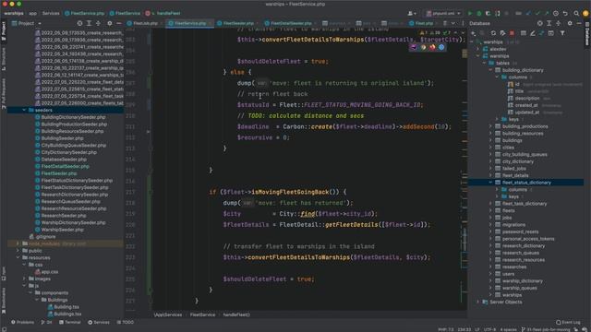This screenshot has width=591, height=332.
Task: Collapse the seeders folder
Action: pyautogui.click(x=24, y=110)
